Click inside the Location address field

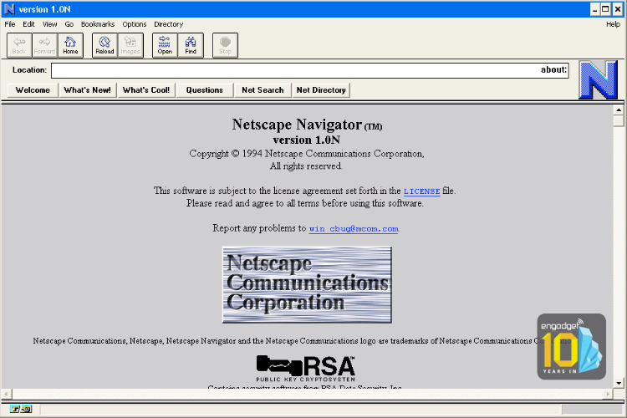(310, 70)
